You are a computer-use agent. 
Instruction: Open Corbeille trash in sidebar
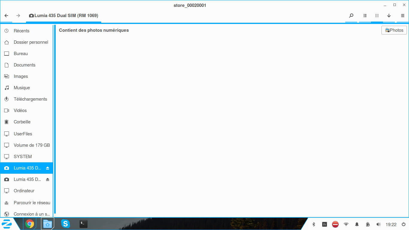(x=26, y=122)
